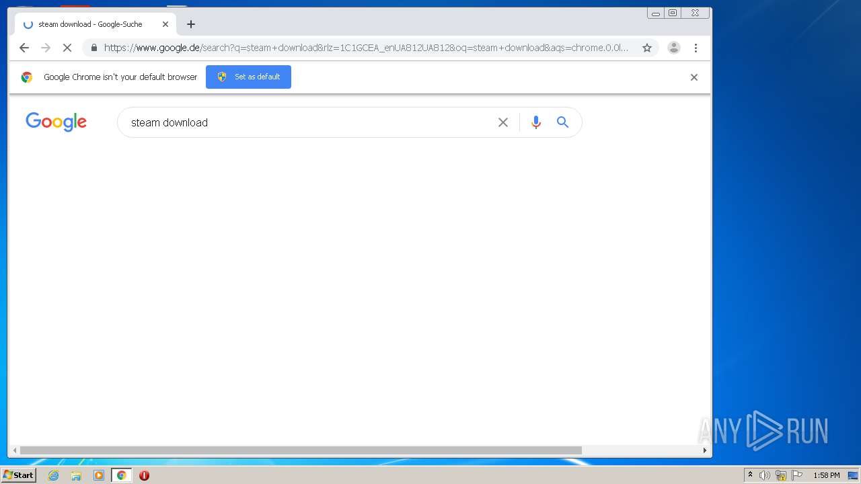Submit search with magnifying glass icon
Viewport: 861px width, 484px height.
point(563,122)
